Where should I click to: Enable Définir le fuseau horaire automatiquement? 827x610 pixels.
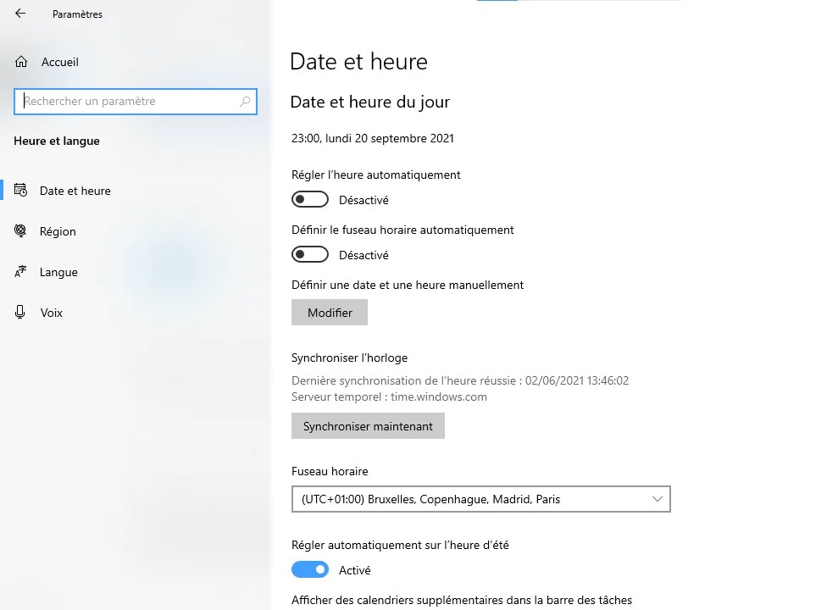click(310, 254)
